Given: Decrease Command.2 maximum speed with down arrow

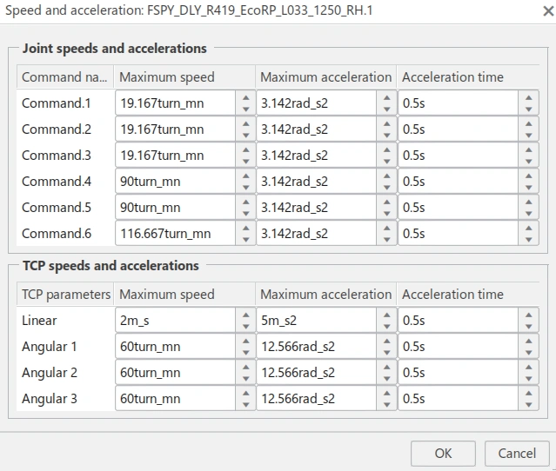Looking at the screenshot, I should tap(245, 135).
